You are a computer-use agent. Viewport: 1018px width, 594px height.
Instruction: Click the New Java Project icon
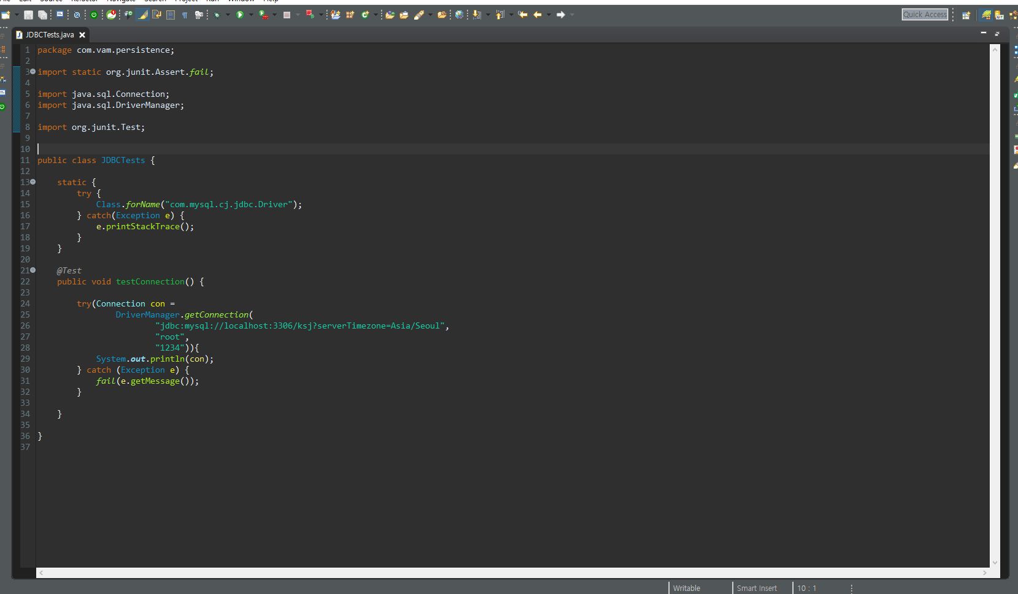336,15
